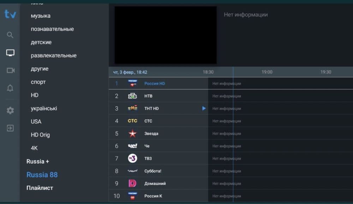The height and width of the screenshot is (204, 353).
Task: Select the детские category
Action: (x=41, y=42)
